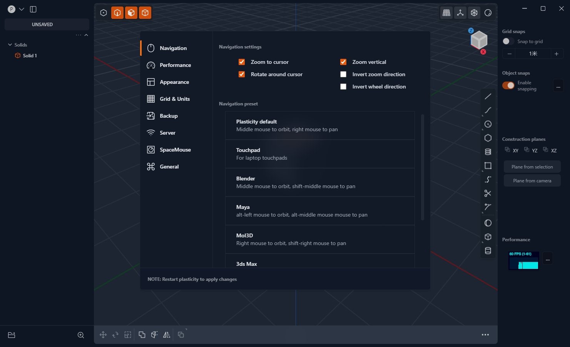This screenshot has height=347, width=570.
Task: Toggle the wireframe overlay cube icon
Action: tap(474, 13)
